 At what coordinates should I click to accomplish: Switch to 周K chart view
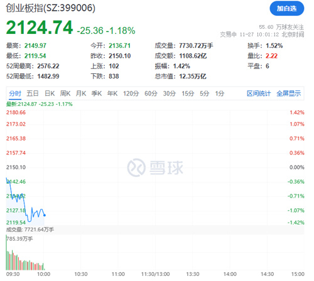[65, 93]
